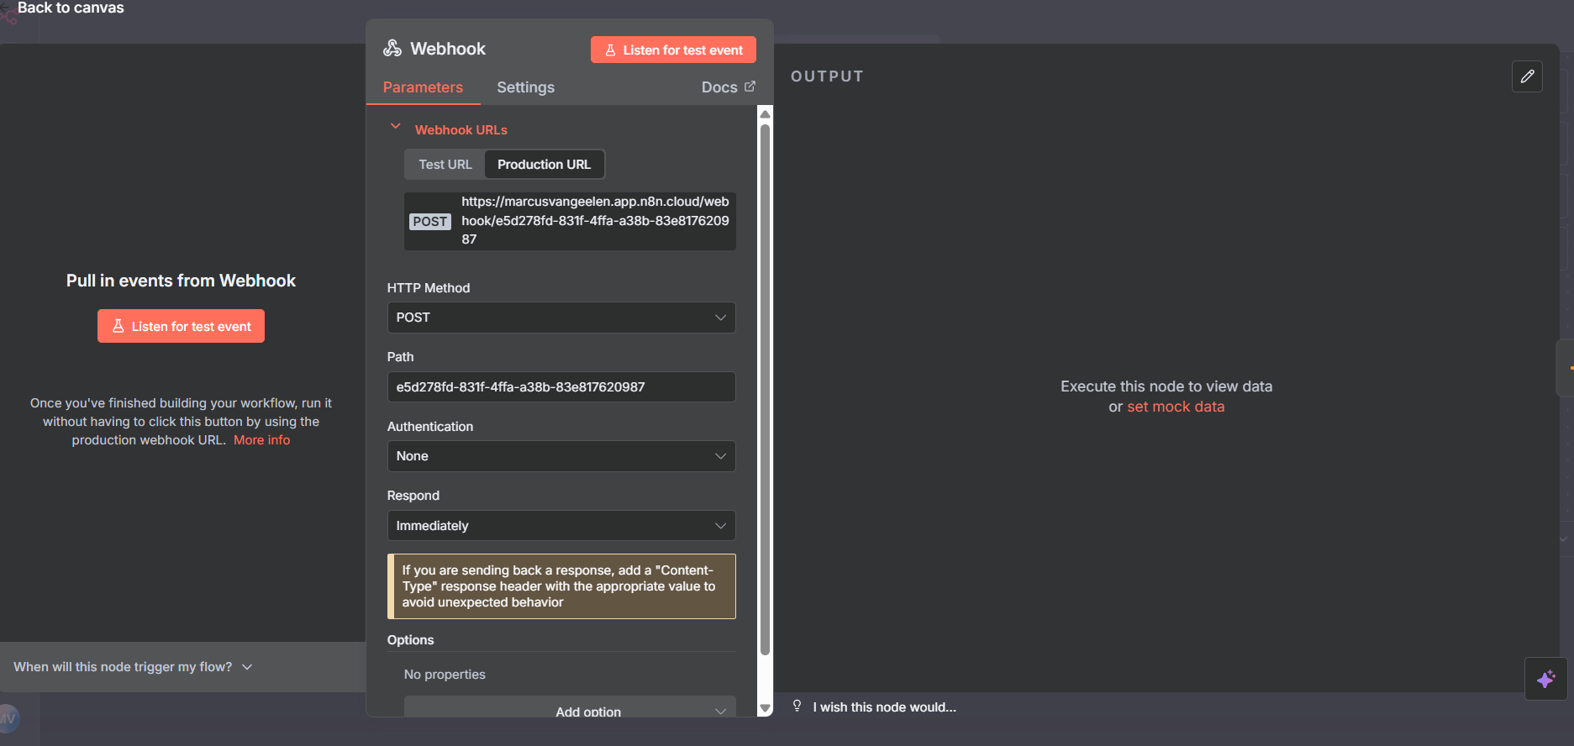The height and width of the screenshot is (746, 1574).
Task: Click the Path field label
Action: pyautogui.click(x=401, y=357)
